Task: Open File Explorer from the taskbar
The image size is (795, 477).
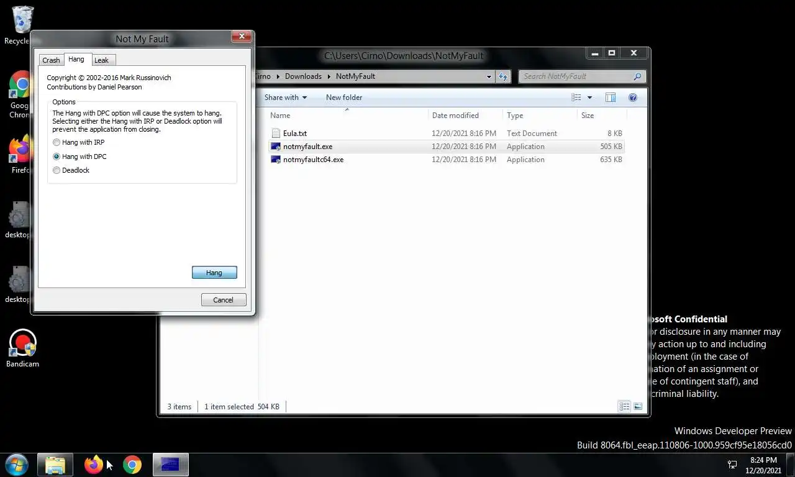Action: point(55,465)
